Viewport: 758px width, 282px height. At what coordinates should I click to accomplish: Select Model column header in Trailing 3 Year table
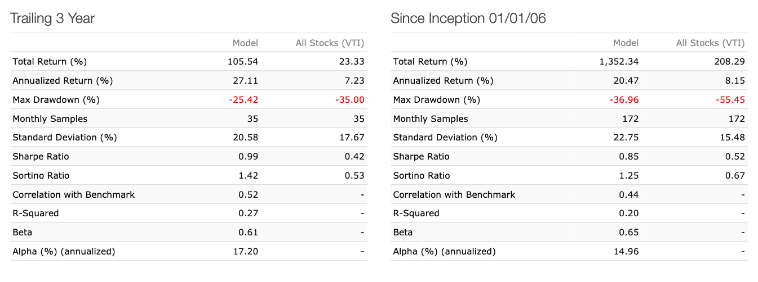tap(245, 43)
